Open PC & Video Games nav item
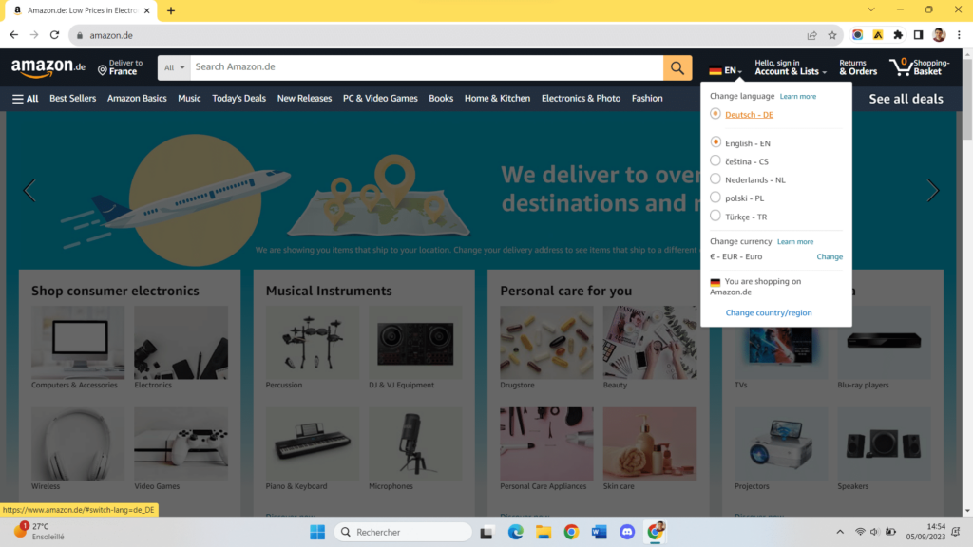The image size is (973, 547). 380,99
